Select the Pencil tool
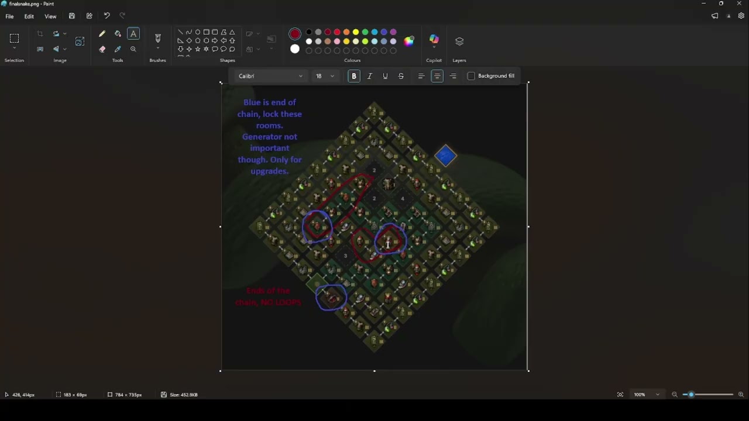749x421 pixels. coord(102,34)
